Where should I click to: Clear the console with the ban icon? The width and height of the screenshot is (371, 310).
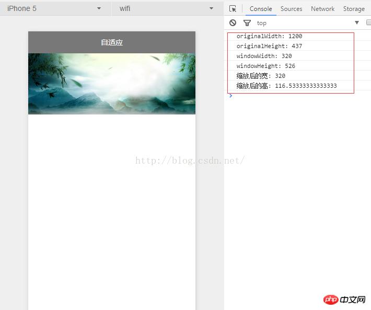click(x=233, y=22)
